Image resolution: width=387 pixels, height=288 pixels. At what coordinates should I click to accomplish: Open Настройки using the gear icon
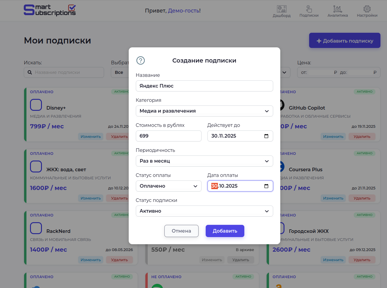coord(367,9)
